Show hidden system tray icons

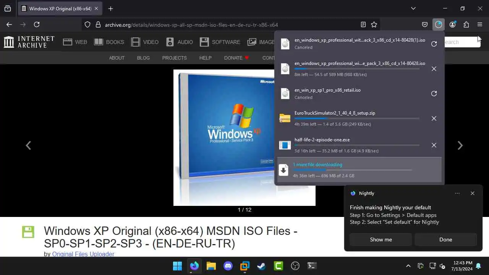408,266
